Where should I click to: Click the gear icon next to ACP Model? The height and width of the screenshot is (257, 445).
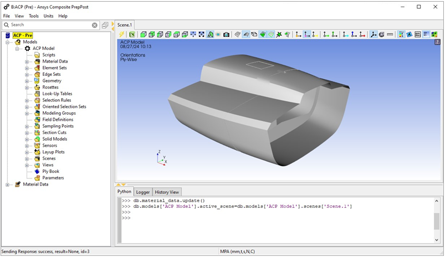point(27,49)
